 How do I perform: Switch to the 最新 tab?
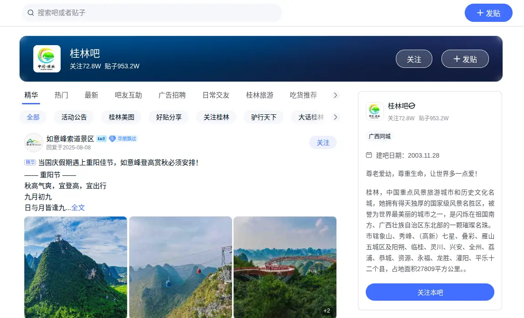91,95
